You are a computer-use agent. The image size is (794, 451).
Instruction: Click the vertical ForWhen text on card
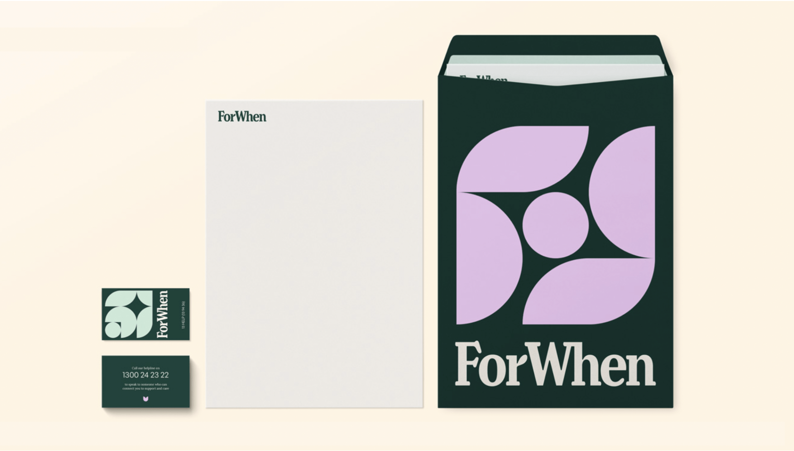click(x=162, y=314)
